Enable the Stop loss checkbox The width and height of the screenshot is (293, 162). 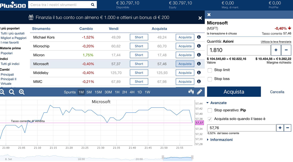pyautogui.click(x=210, y=79)
